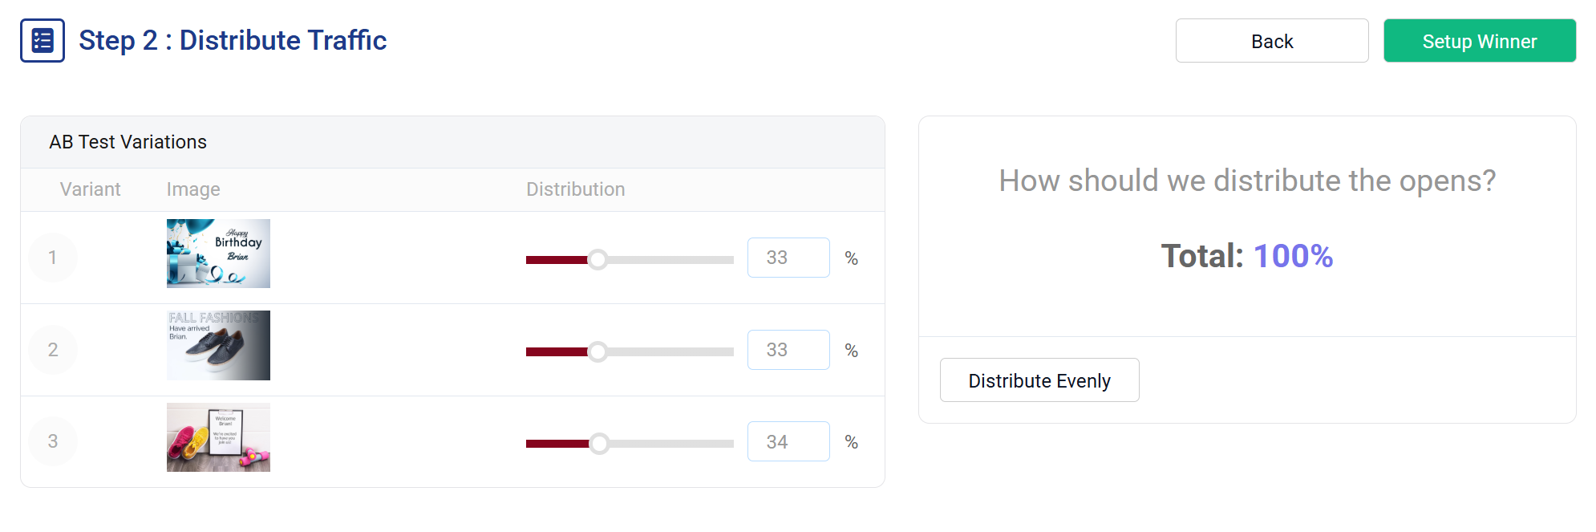Screen dimensions: 1596x532
Task: Select the Variant 3 number badge
Action: pyautogui.click(x=52, y=441)
